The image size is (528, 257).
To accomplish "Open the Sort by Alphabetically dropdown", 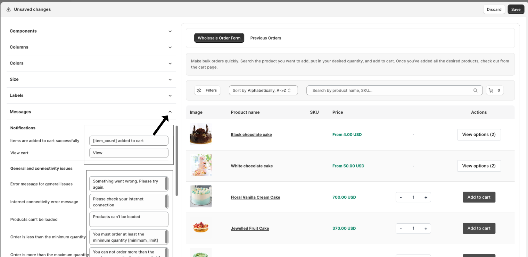I will click(263, 91).
